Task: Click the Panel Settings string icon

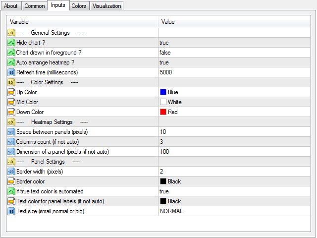Action: 11,162
